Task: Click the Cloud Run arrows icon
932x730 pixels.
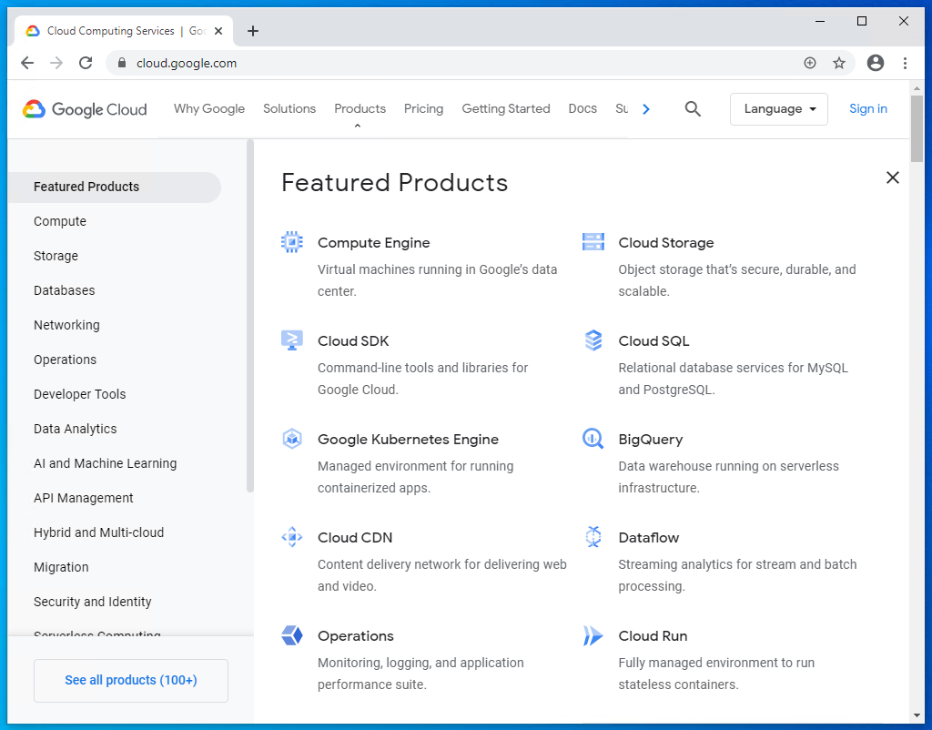Action: pos(593,635)
